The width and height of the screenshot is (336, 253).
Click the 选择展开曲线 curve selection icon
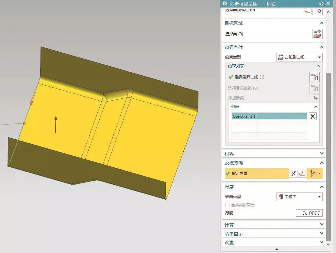[314, 77]
